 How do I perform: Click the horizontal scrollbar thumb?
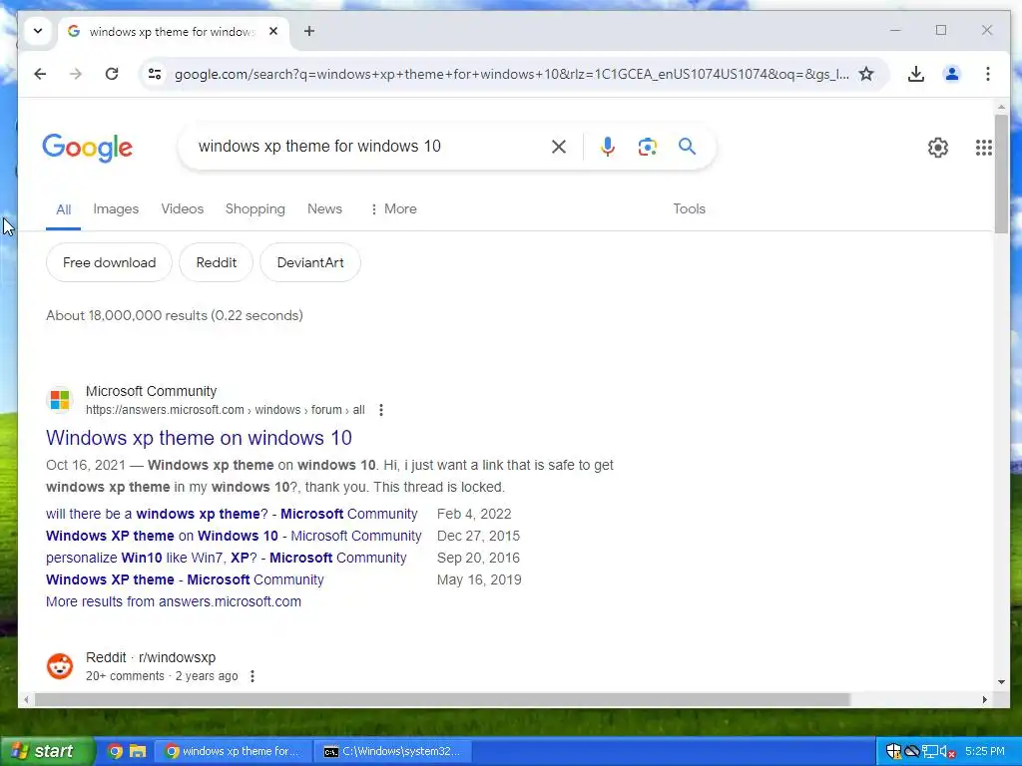tap(442, 699)
